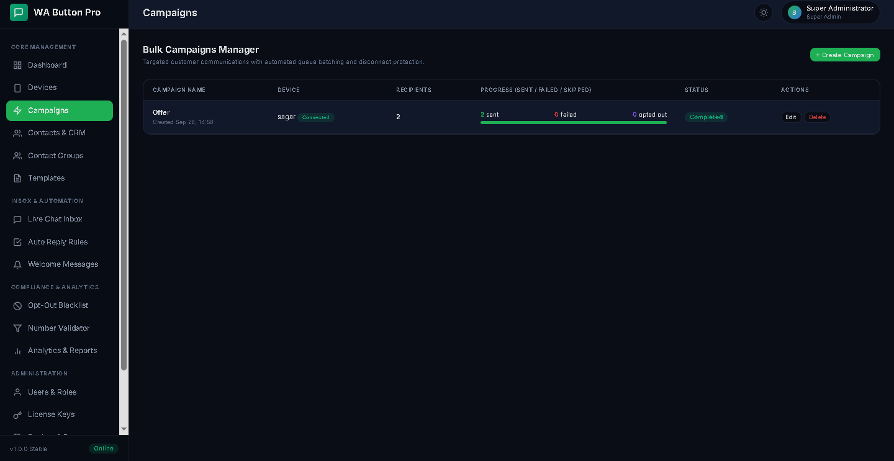The image size is (894, 461).
Task: Click the License Keys key icon
Action: [x=17, y=414]
